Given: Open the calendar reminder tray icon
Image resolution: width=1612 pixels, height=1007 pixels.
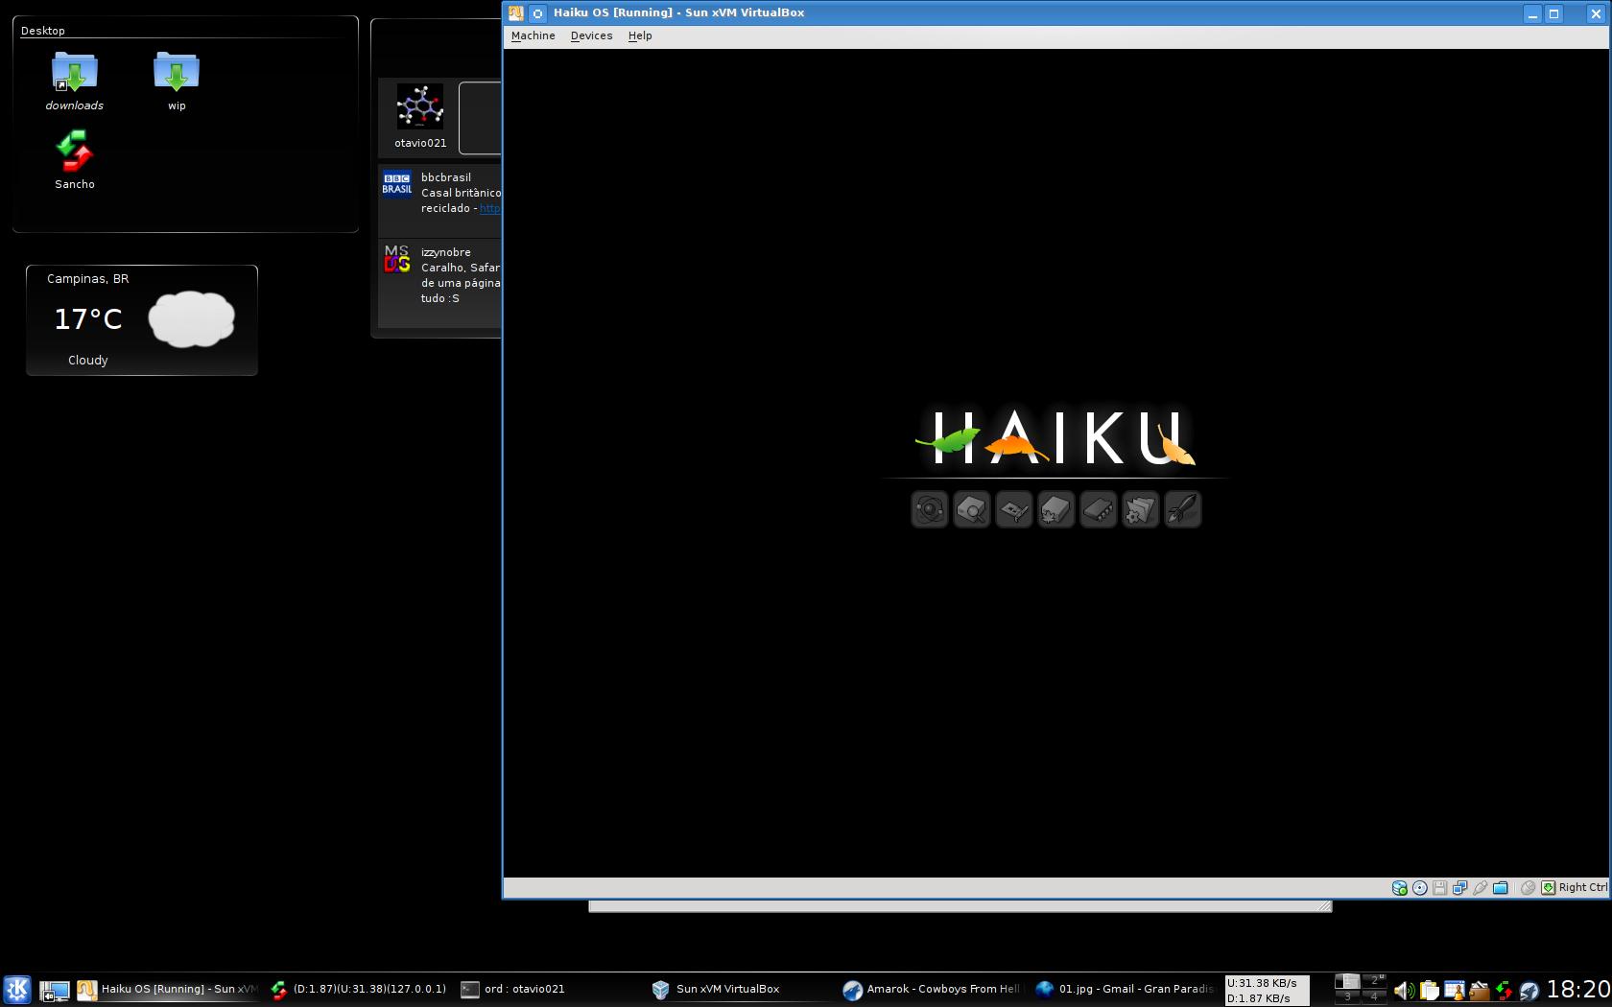Looking at the screenshot, I should click(x=1455, y=991).
